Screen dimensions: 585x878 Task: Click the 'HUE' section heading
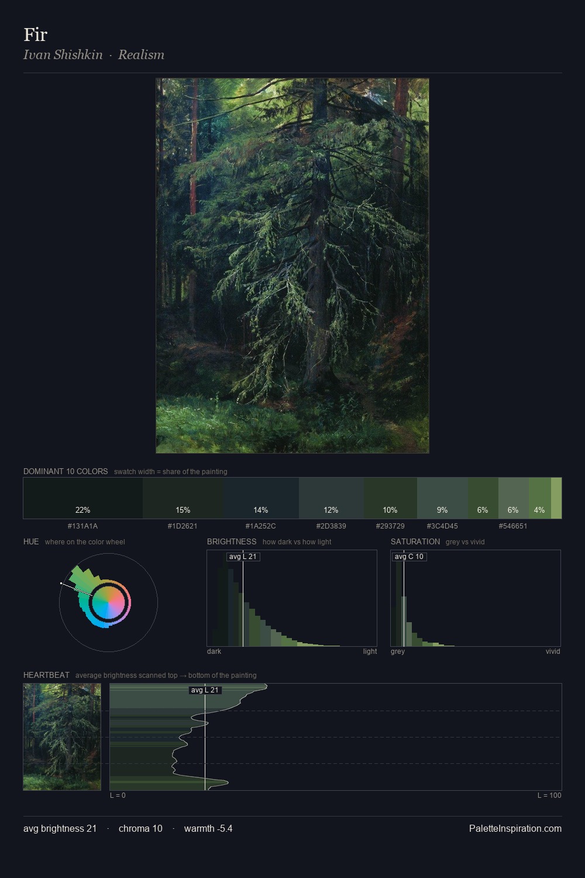31,541
